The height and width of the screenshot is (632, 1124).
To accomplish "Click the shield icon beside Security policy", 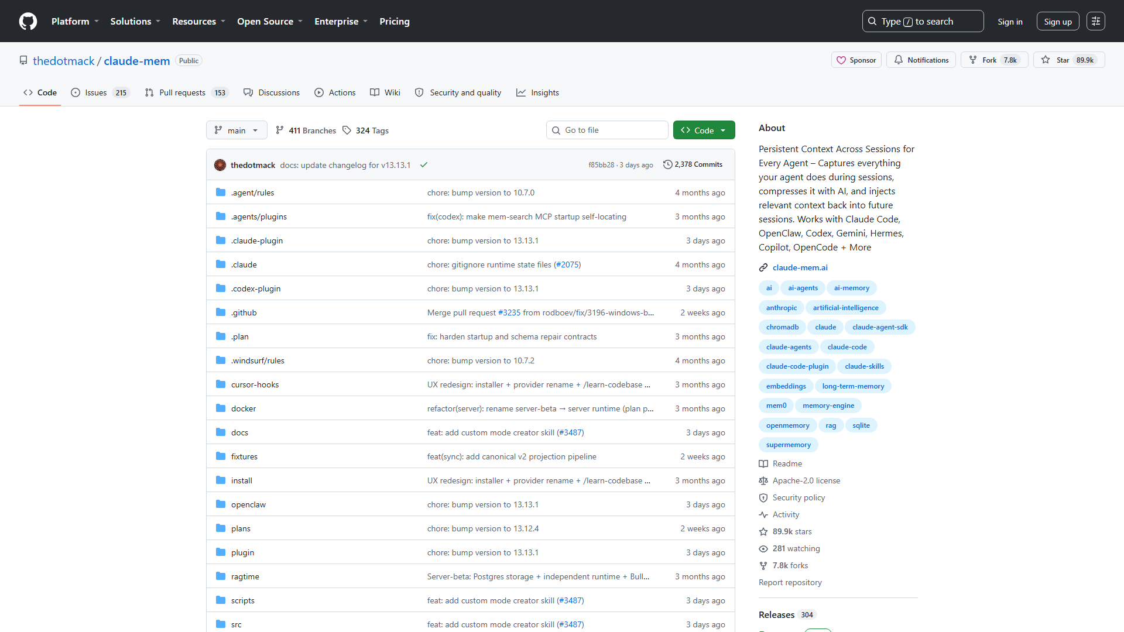I will coord(763,497).
